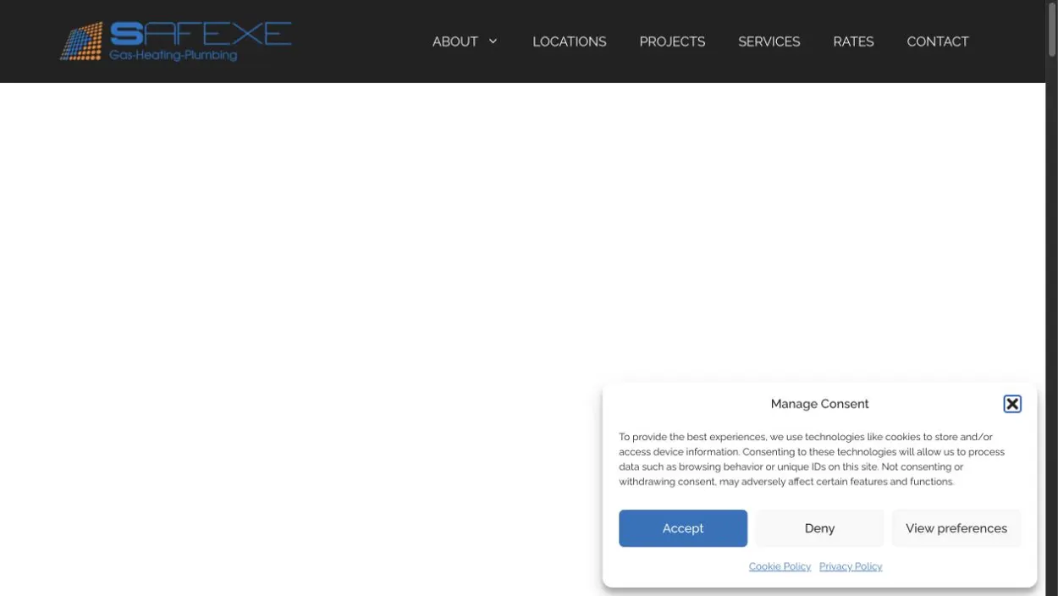Image resolution: width=1058 pixels, height=596 pixels.
Task: Click the vertical scrollbar thumb at the page edge
Action: tap(1052, 31)
